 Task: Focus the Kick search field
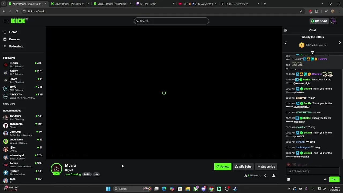coord(171,21)
